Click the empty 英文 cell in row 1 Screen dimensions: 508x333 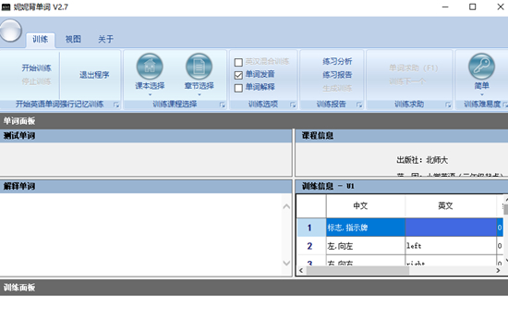point(451,228)
